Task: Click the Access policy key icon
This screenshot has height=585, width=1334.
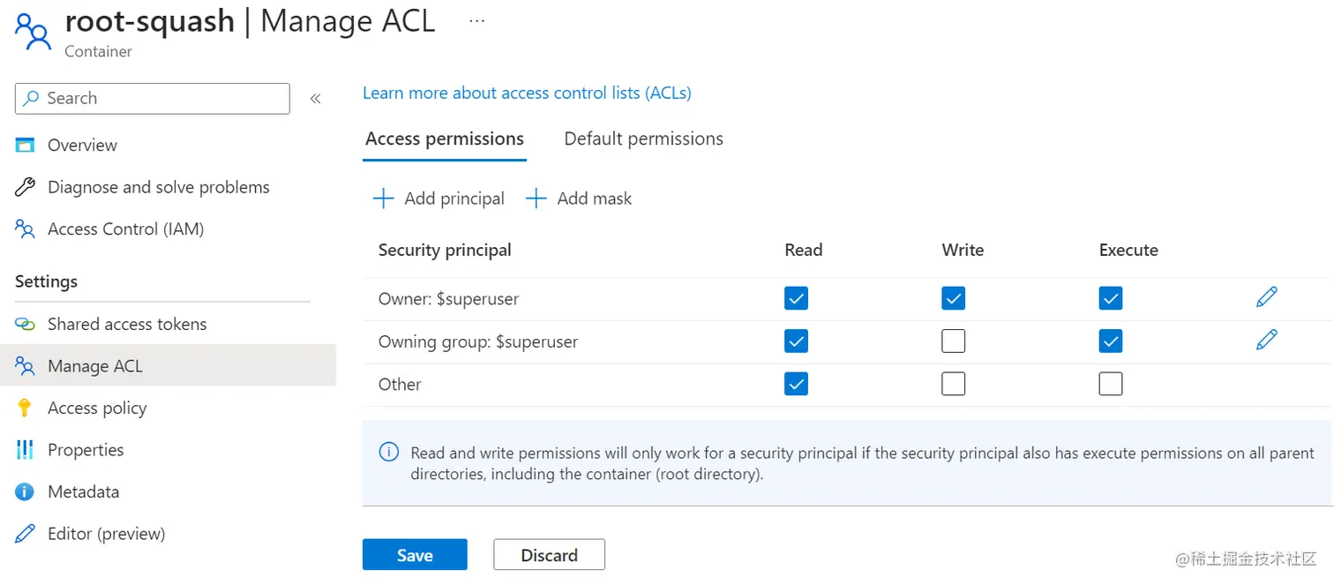Action: [25, 408]
